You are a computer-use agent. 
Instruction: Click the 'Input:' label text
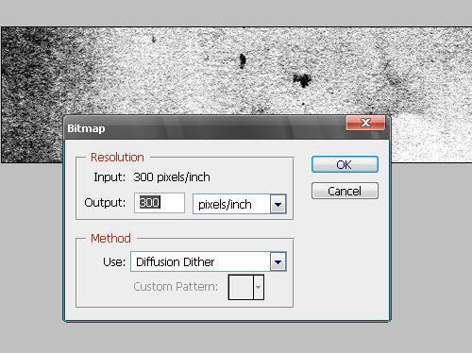[x=110, y=177]
